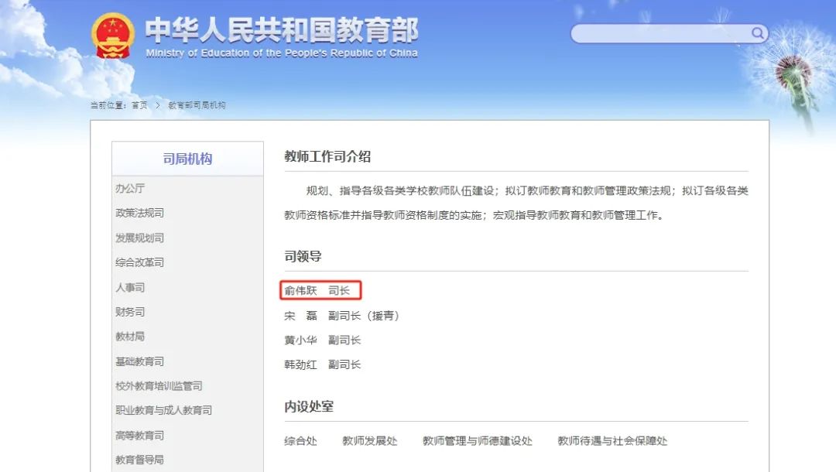Click the 教师发展处 office link
Screen dimensions: 836x472
(370, 441)
